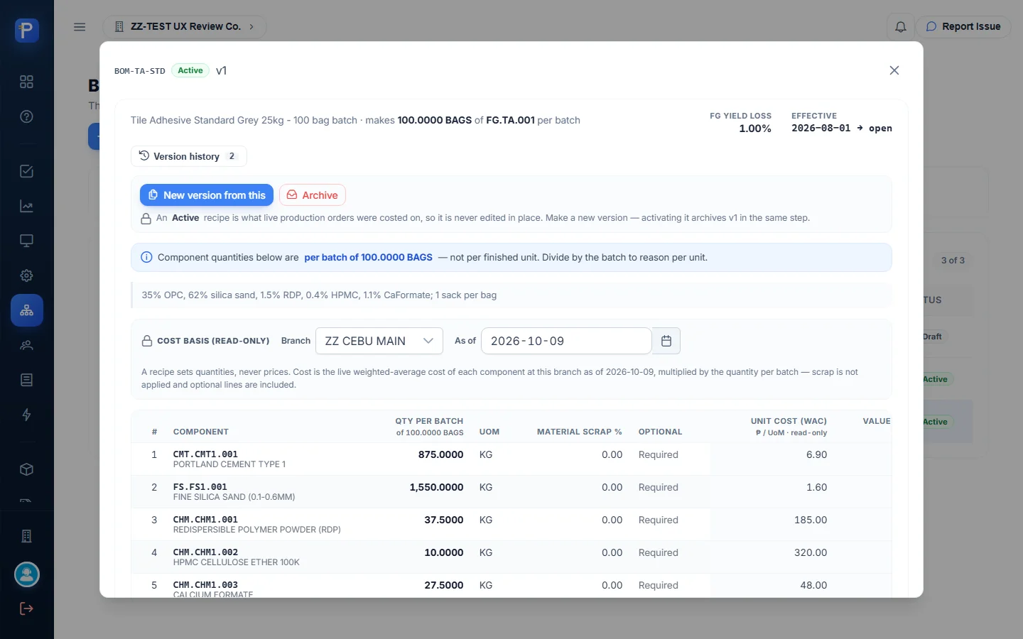Open the ZZ CEBU MAIN branch dropdown
1023x639 pixels.
(379, 341)
